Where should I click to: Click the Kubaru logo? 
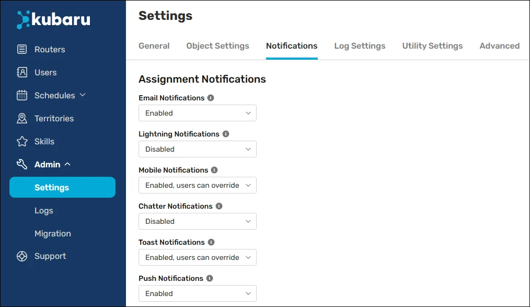tap(53, 19)
